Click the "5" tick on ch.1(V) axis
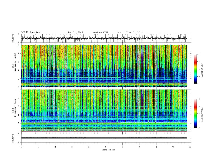The image size is (214, 165). [x=19, y=34]
